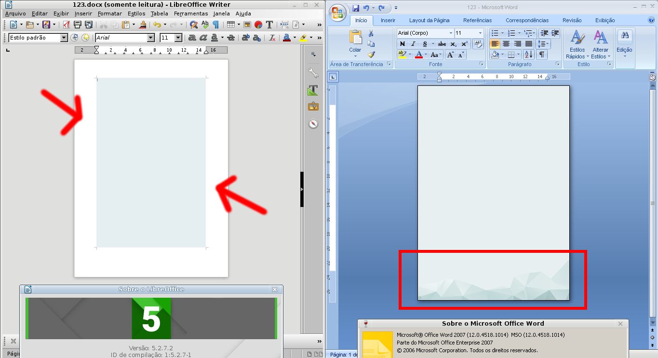Open Arial font name dropdown in Writer
The width and height of the screenshot is (658, 358).
coord(151,38)
